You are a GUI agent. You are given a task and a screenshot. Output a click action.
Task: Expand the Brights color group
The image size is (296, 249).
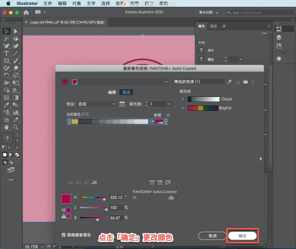point(183,108)
